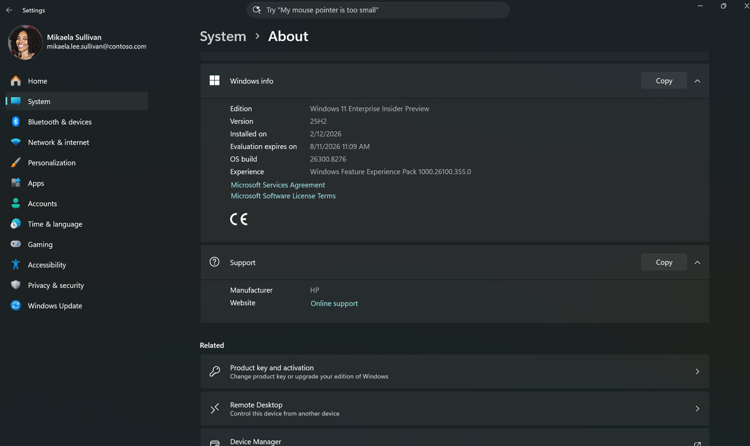The width and height of the screenshot is (750, 446).
Task: Switch to Personalization settings
Action: click(77, 162)
